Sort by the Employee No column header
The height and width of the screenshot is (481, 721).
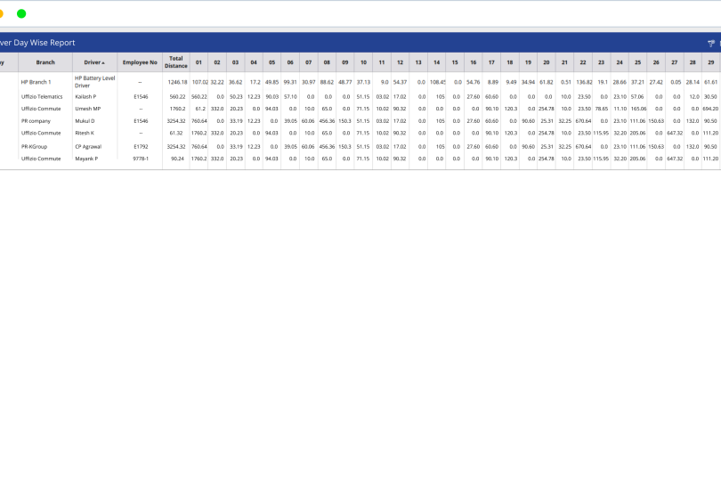[x=140, y=63]
